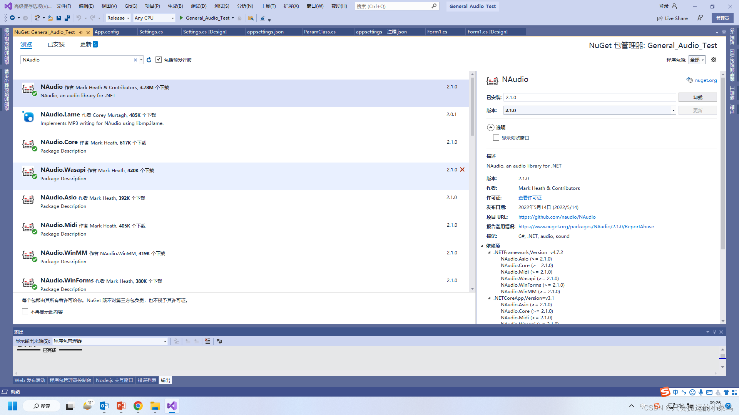Switch to the 已安装 tab
Image resolution: width=739 pixels, height=415 pixels.
tap(56, 44)
